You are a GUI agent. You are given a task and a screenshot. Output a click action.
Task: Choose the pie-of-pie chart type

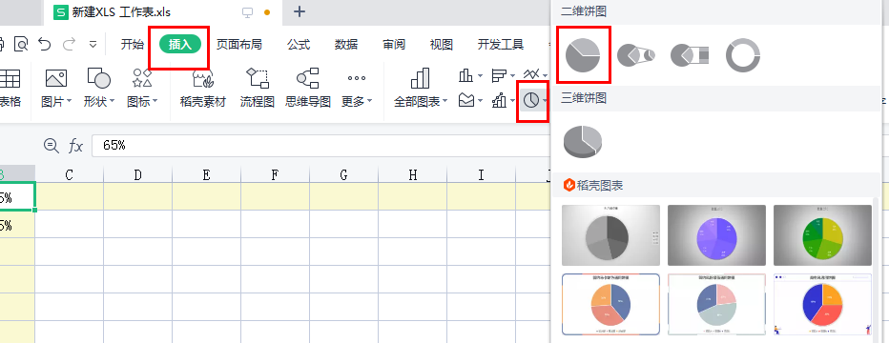[635, 55]
